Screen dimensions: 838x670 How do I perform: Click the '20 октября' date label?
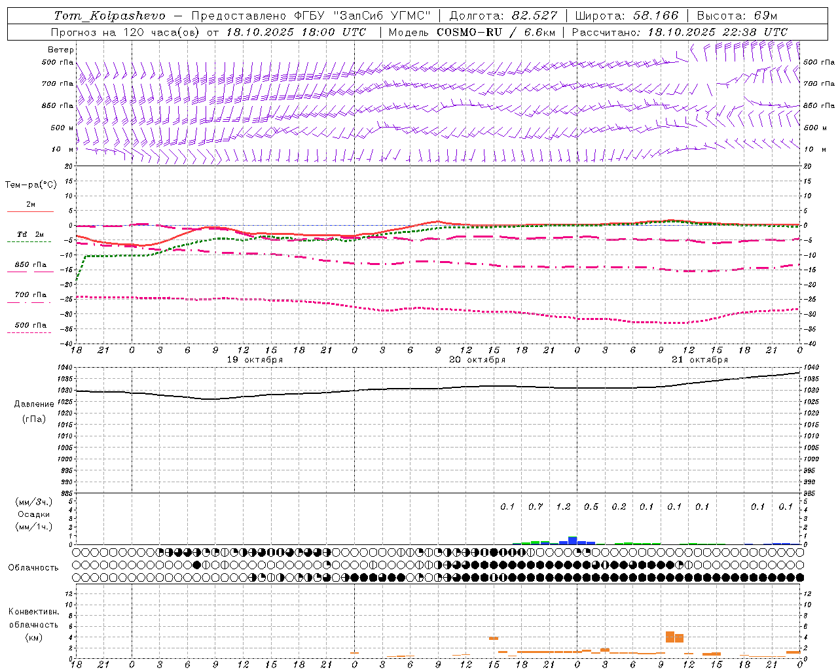tap(477, 360)
